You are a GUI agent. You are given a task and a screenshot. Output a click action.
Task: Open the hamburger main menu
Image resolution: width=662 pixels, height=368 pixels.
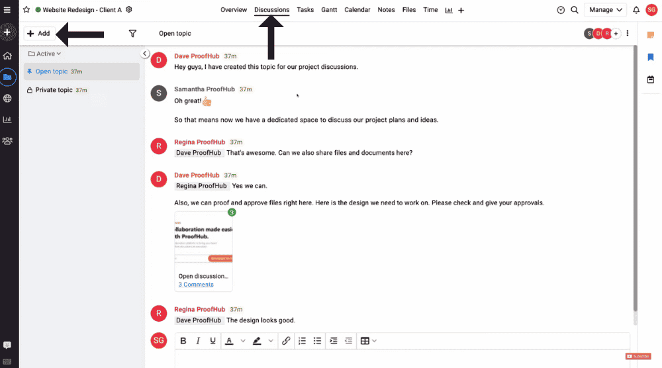pyautogui.click(x=7, y=10)
